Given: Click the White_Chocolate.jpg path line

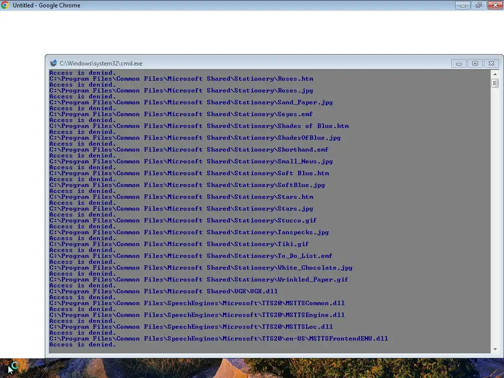Looking at the screenshot, I should pyautogui.click(x=201, y=268).
